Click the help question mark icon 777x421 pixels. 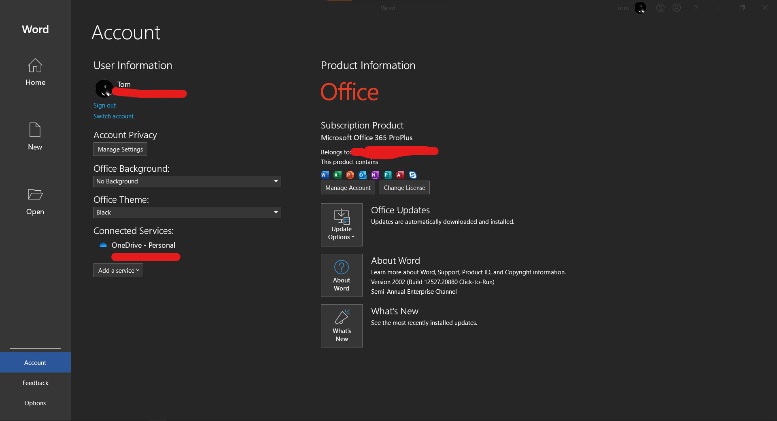(696, 8)
